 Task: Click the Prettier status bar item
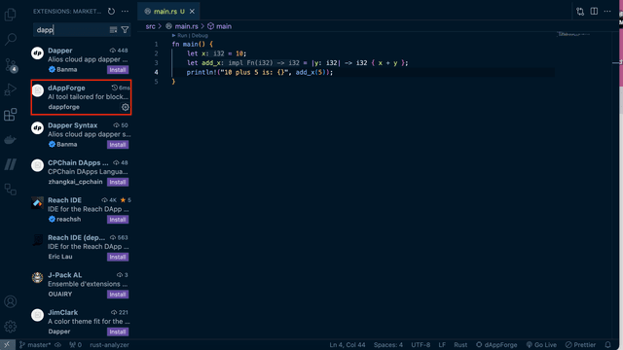[580, 345]
